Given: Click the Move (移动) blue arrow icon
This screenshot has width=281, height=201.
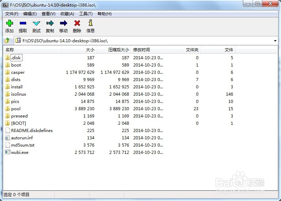Looking at the screenshot, I should click(x=63, y=23).
